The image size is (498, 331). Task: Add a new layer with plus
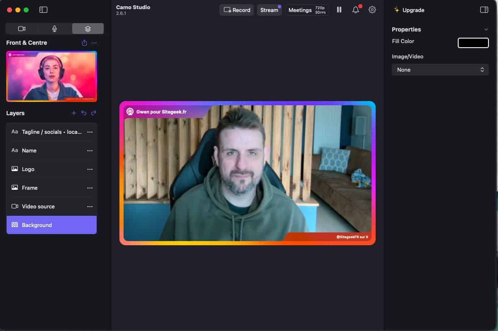[74, 113]
